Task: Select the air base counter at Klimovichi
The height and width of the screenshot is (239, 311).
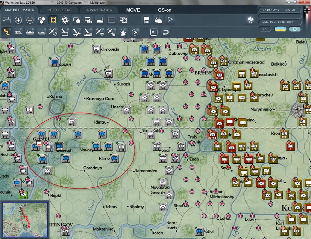Action: point(96,49)
